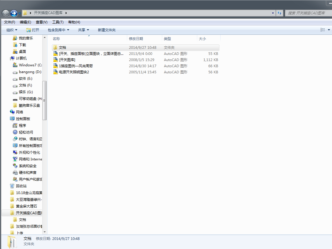The image size is (332, 249).
Task: Click the 新建文件夹 button
Action: pos(107,30)
